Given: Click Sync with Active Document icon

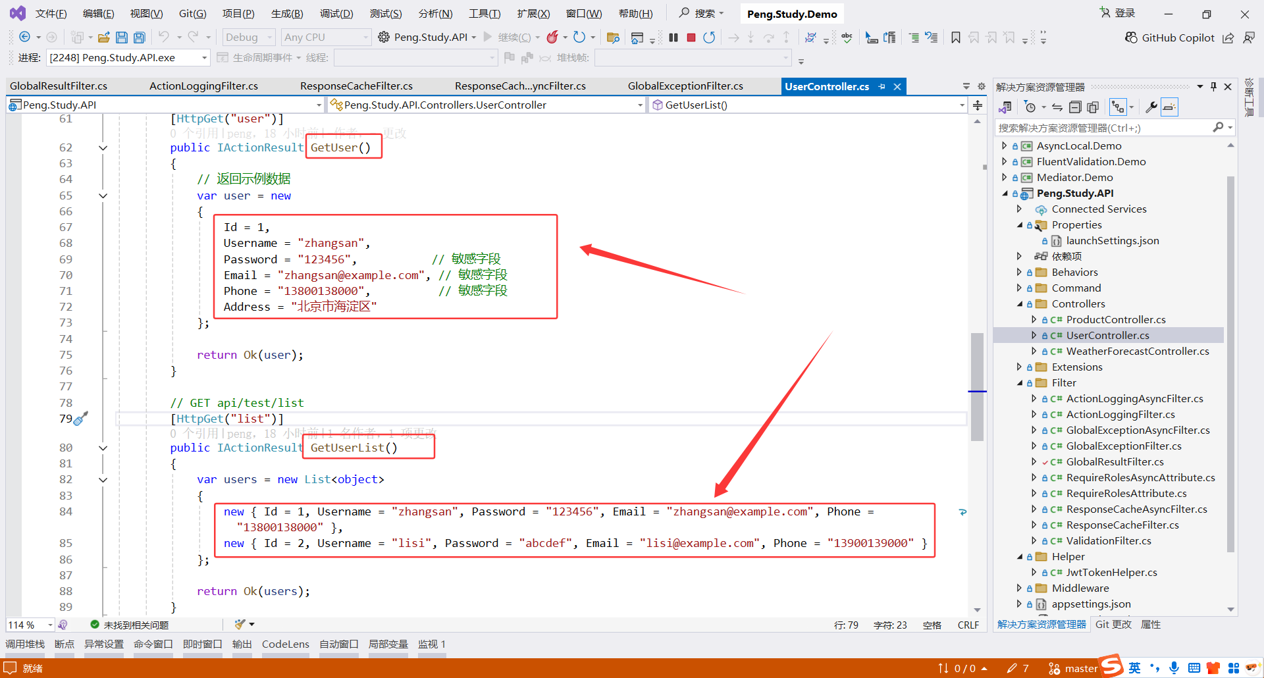Looking at the screenshot, I should 1057,107.
